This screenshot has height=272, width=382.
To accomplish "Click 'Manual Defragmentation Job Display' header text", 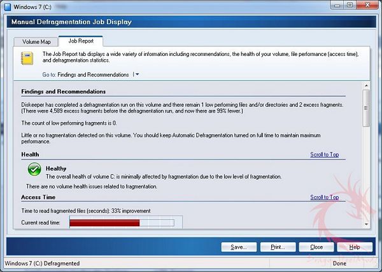I will click(x=71, y=22).
